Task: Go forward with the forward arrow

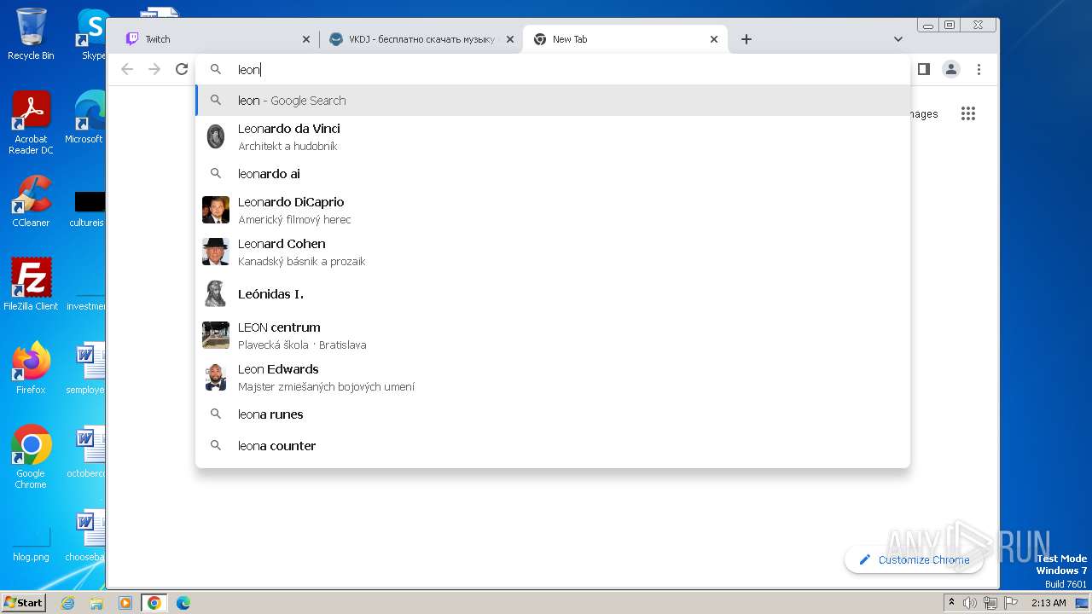Action: click(154, 69)
